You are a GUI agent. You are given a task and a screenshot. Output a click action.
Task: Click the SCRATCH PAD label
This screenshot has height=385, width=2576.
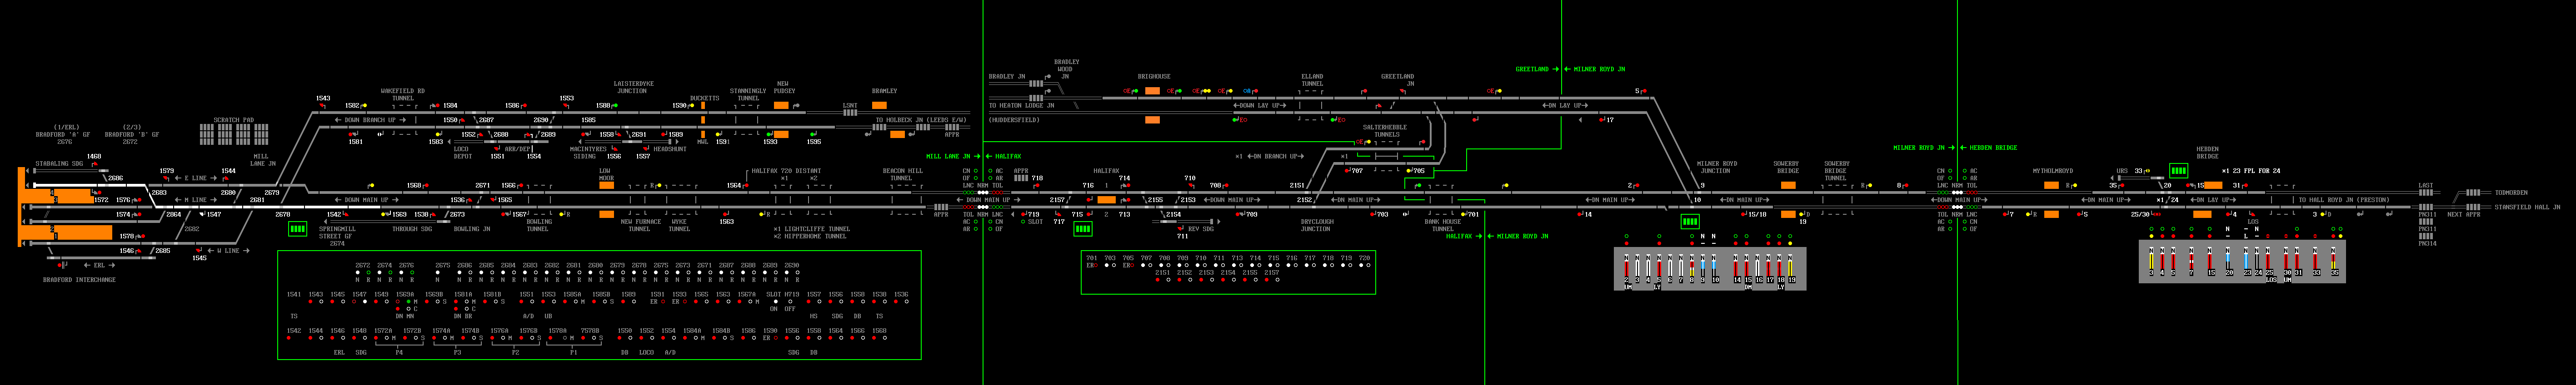(x=233, y=120)
